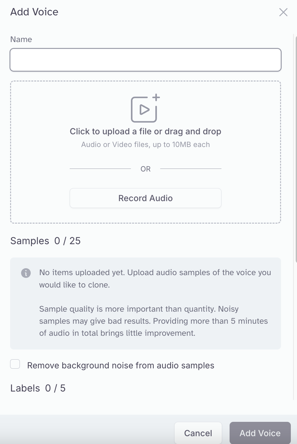Click the Samples 0 / 25 heading
Image resolution: width=297 pixels, height=444 pixels.
45,241
